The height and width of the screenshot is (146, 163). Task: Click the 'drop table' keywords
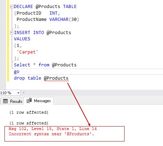click(27, 78)
